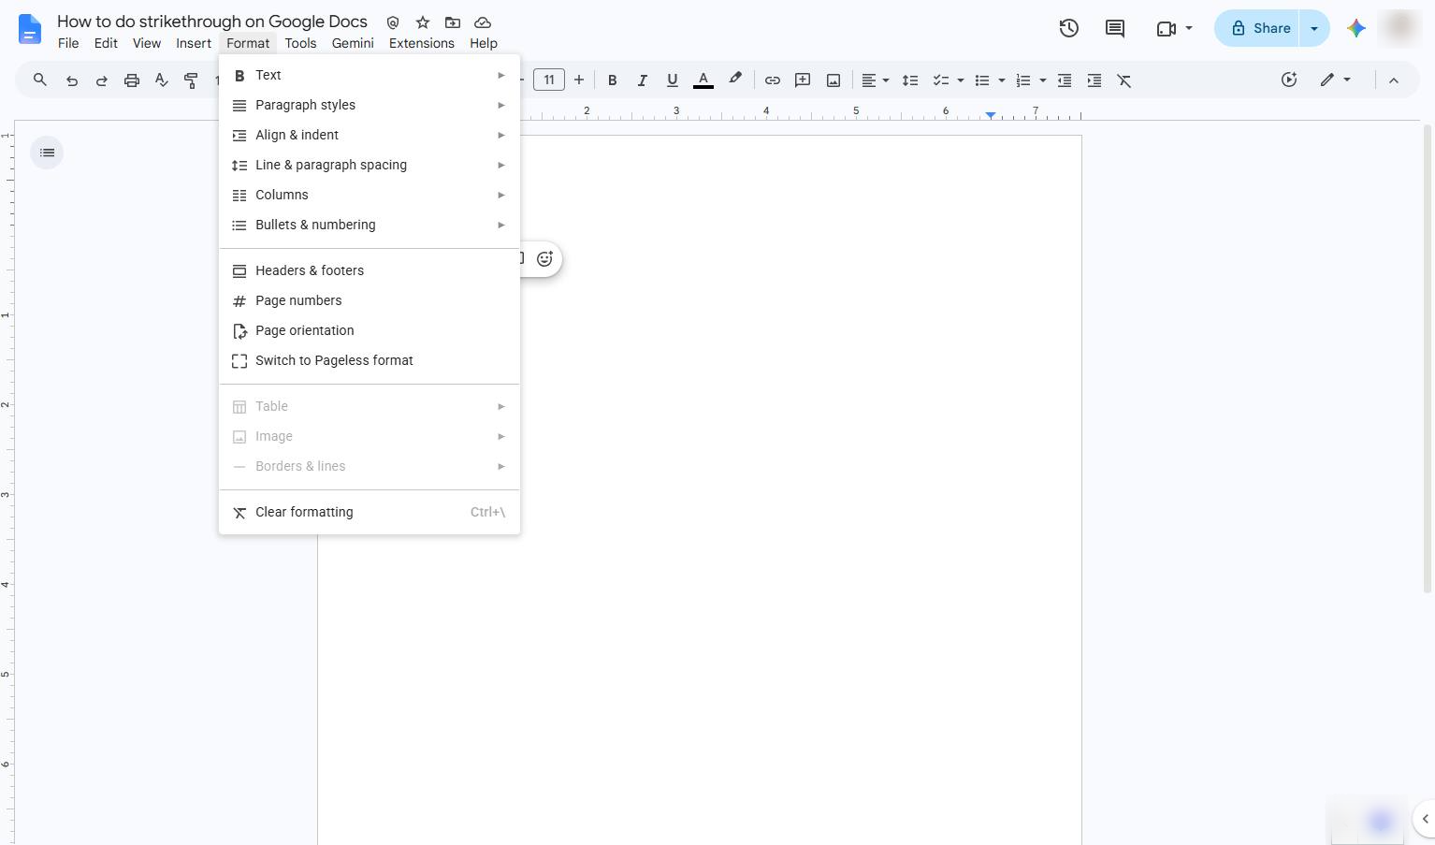This screenshot has width=1435, height=845.
Task: Toggle italic formatting
Action: click(x=643, y=80)
